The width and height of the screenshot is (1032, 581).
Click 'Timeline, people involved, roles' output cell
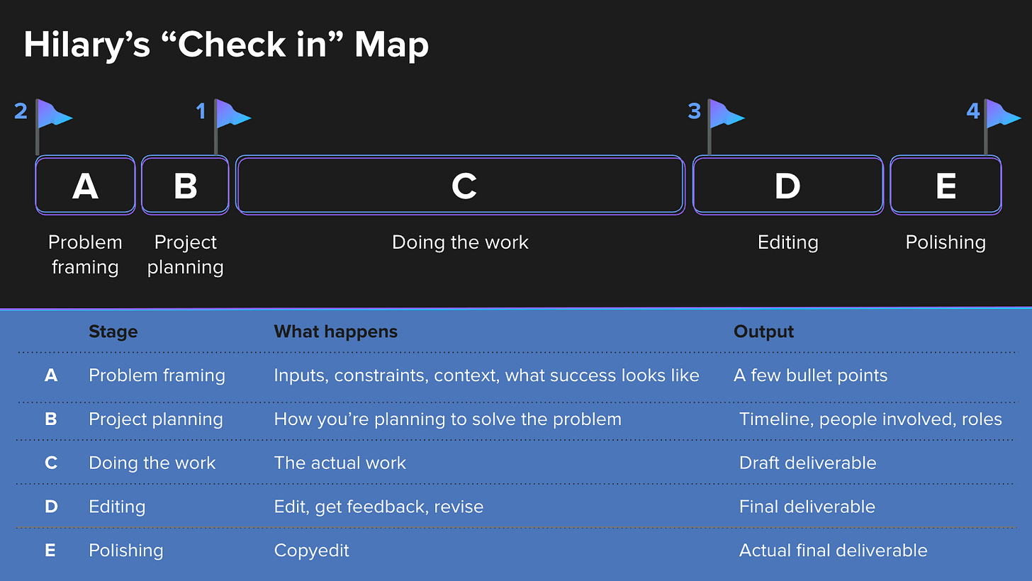pos(870,419)
